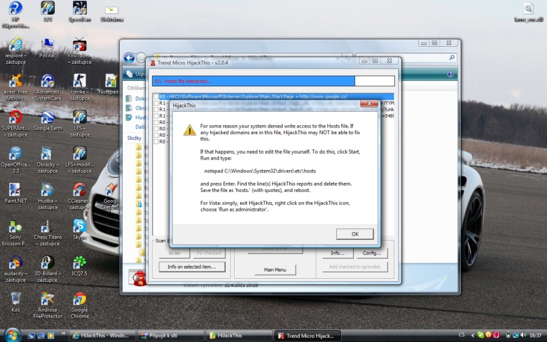
Task: Open Advanced SystemCare icon
Action: (x=47, y=87)
